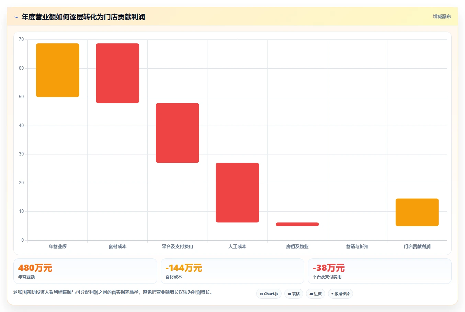Click the -144万元 value card
The image size is (465, 312).
point(232,271)
